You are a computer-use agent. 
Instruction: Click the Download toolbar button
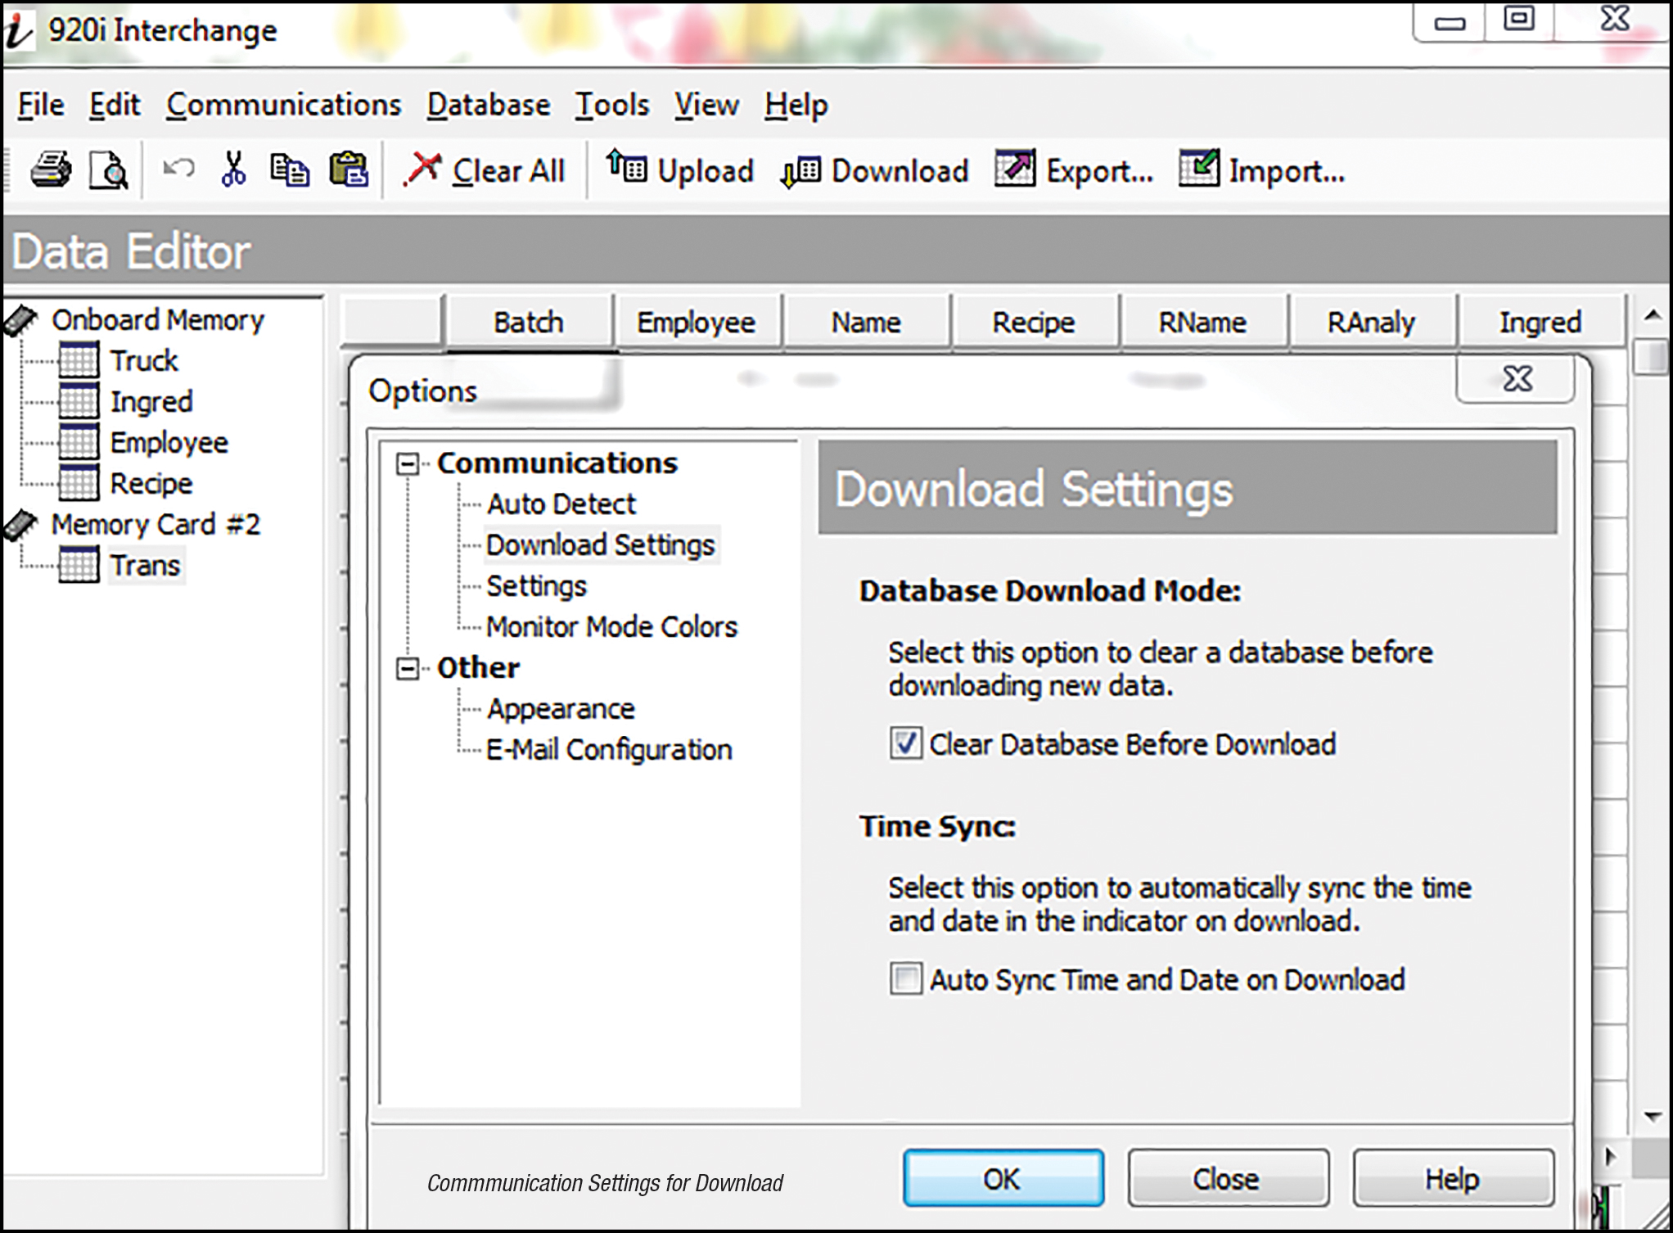(x=876, y=170)
